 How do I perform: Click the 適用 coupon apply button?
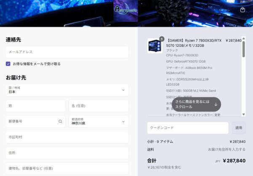(x=239, y=128)
